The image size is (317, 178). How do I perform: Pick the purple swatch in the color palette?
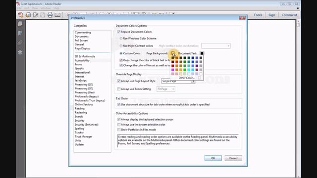click(x=197, y=66)
